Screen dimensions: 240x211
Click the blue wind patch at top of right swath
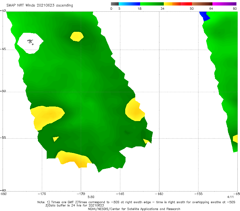pyautogui.click(x=205, y=16)
